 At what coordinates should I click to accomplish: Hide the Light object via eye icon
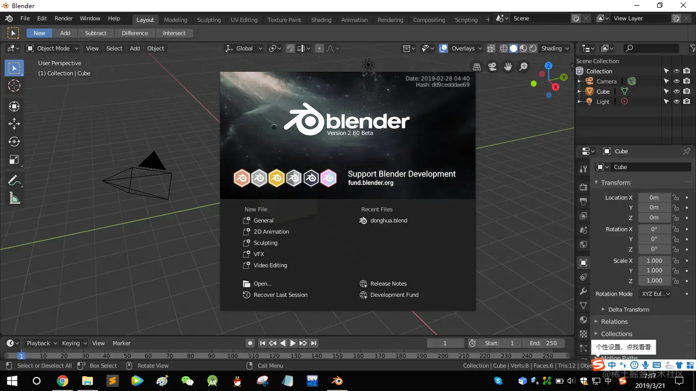677,102
